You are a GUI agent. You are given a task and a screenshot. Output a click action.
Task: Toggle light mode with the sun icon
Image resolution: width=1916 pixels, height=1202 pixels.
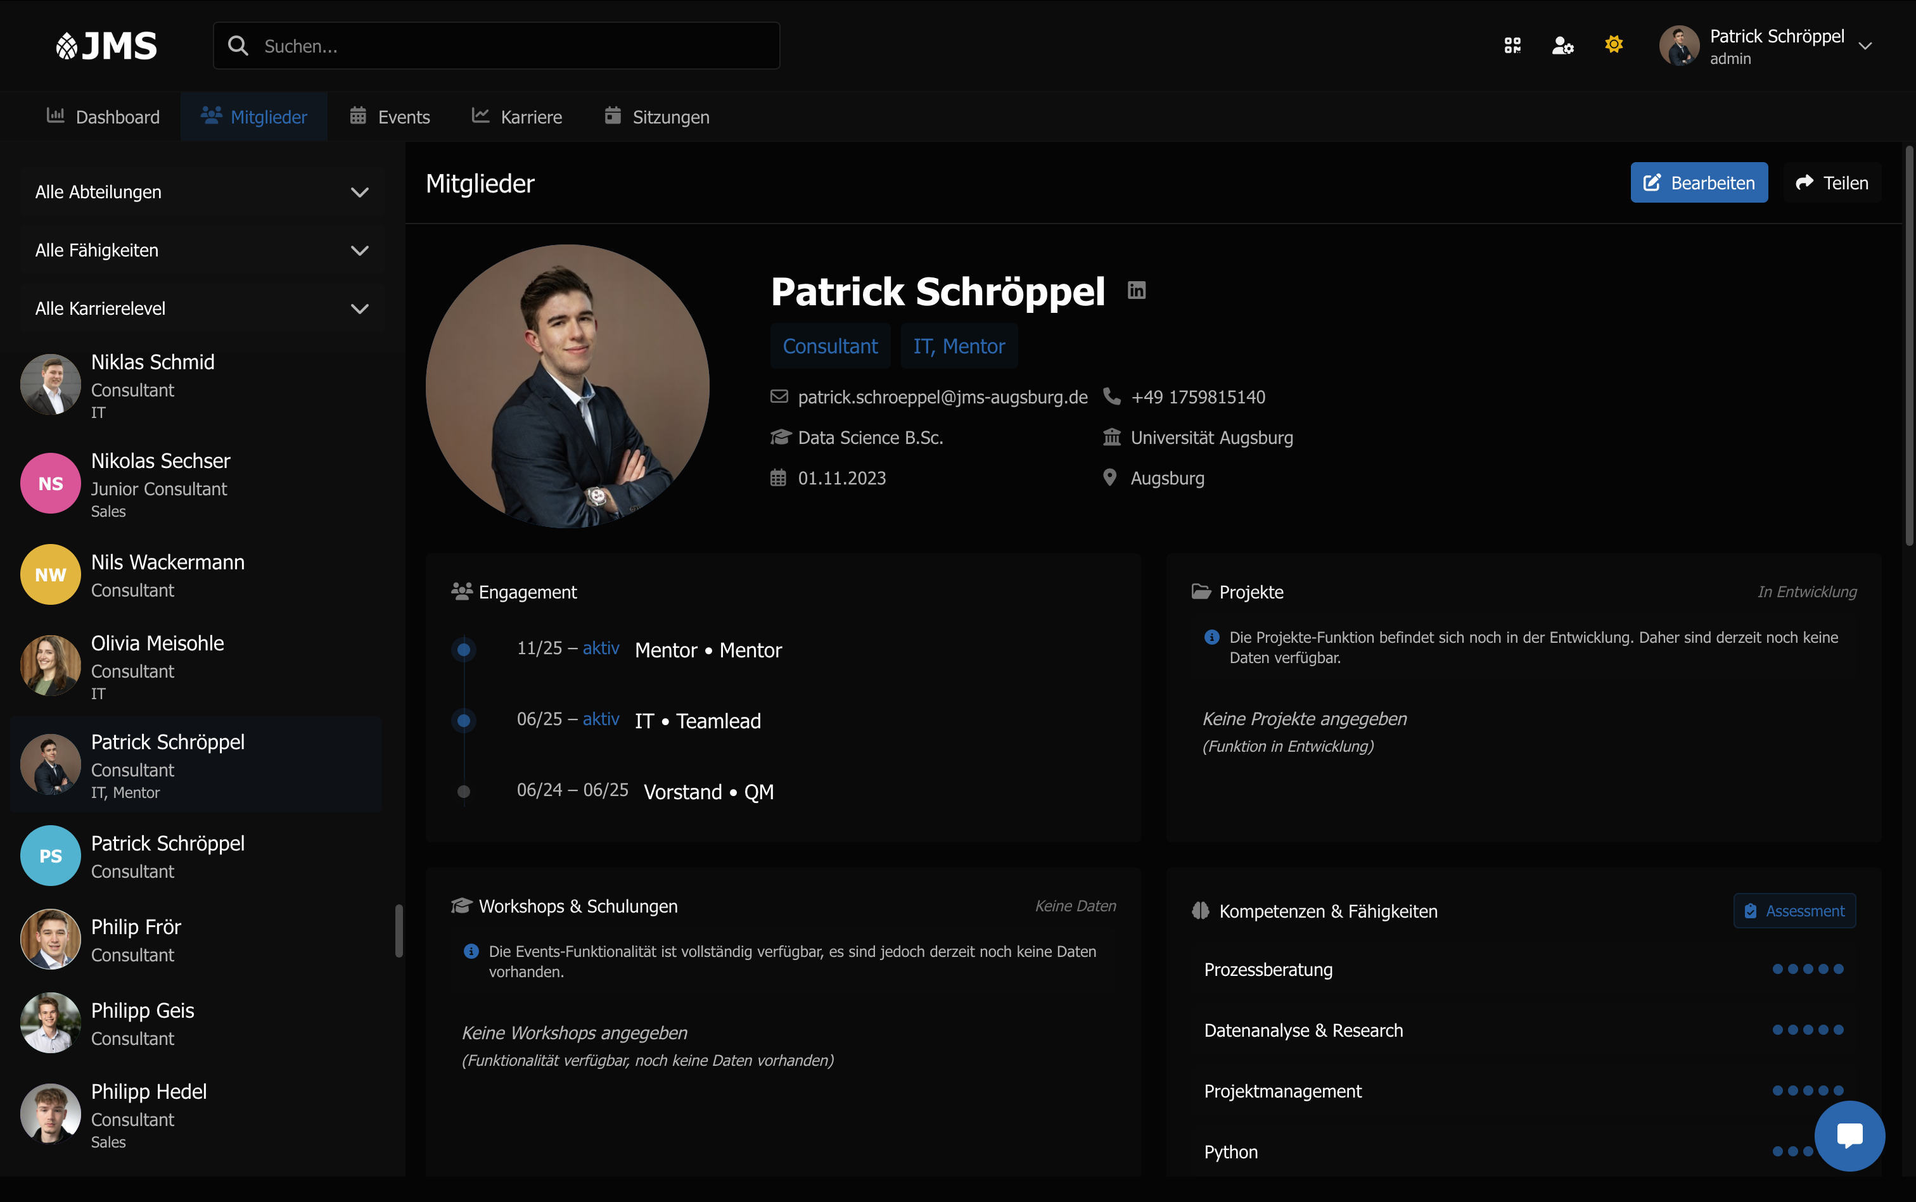(x=1613, y=44)
